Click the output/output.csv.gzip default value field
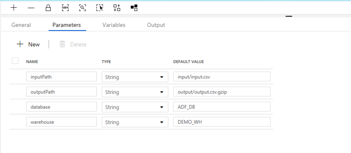 coord(222,92)
